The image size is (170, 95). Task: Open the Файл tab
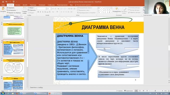tap(3, 5)
